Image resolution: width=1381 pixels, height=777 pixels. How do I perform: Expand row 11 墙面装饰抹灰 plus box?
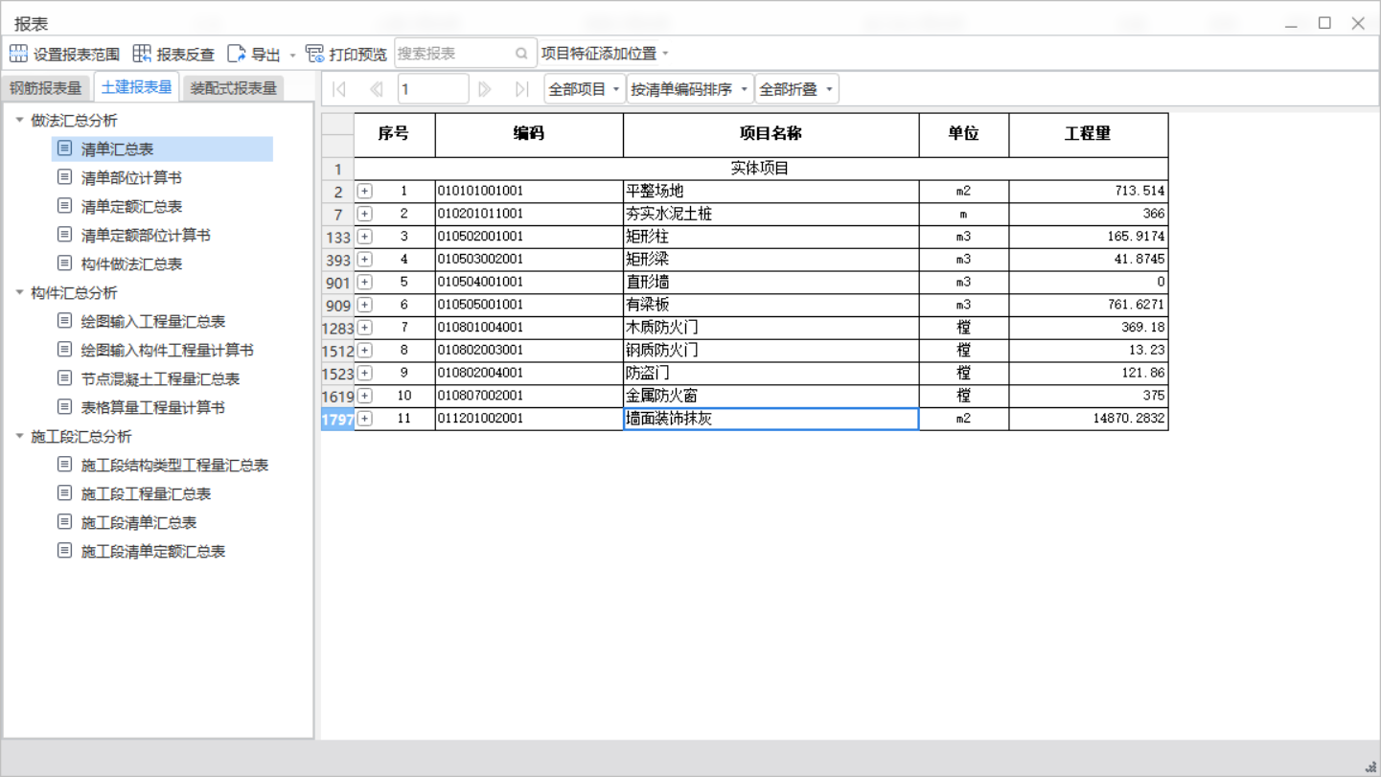365,419
